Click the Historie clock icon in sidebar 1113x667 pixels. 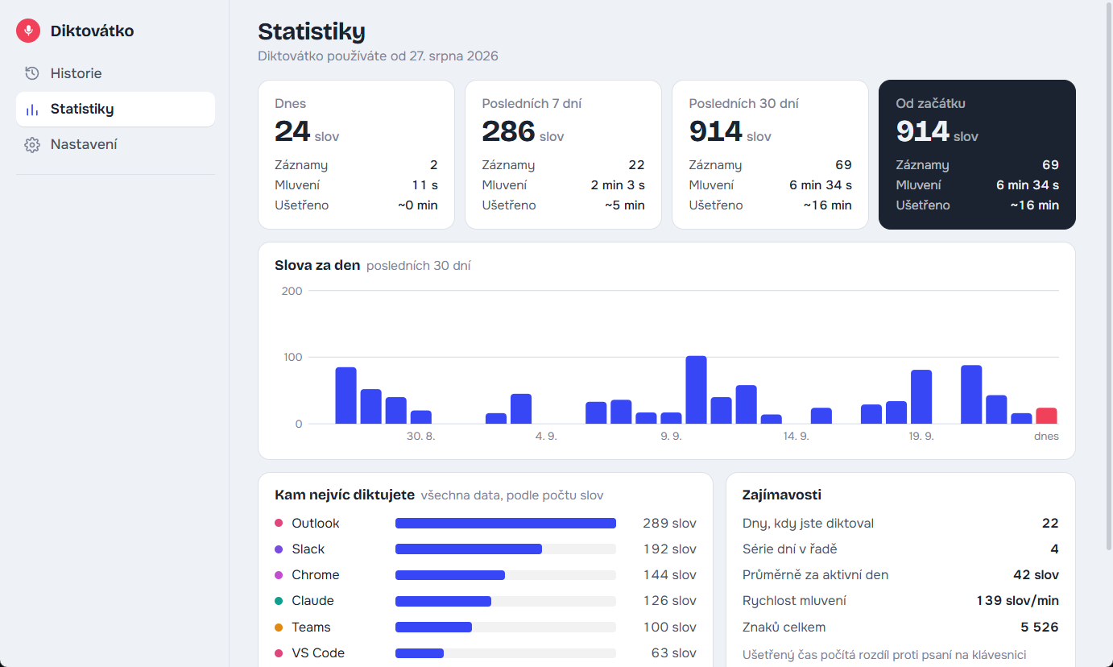[32, 73]
